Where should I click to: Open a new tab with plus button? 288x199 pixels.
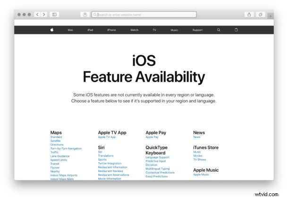point(271,16)
